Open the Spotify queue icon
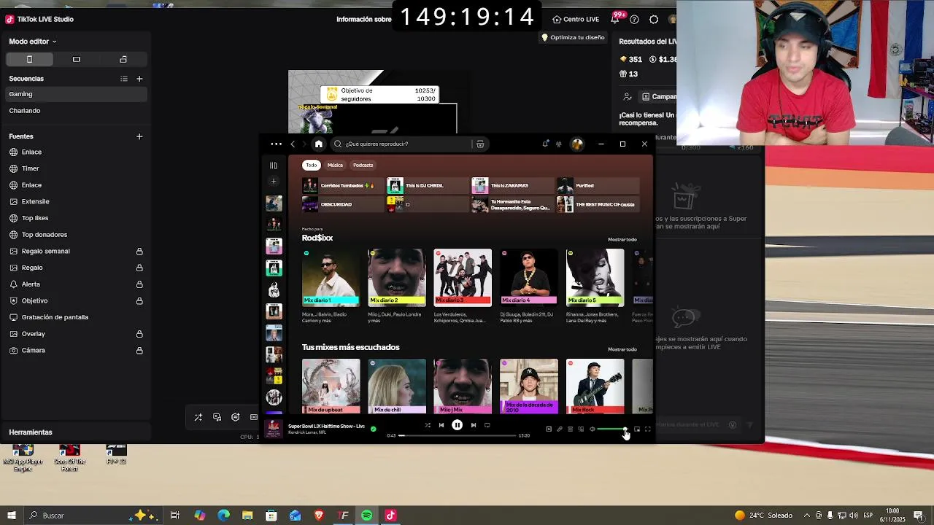 (x=570, y=429)
